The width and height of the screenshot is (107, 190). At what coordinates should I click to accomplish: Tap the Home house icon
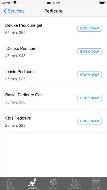pos(11,182)
